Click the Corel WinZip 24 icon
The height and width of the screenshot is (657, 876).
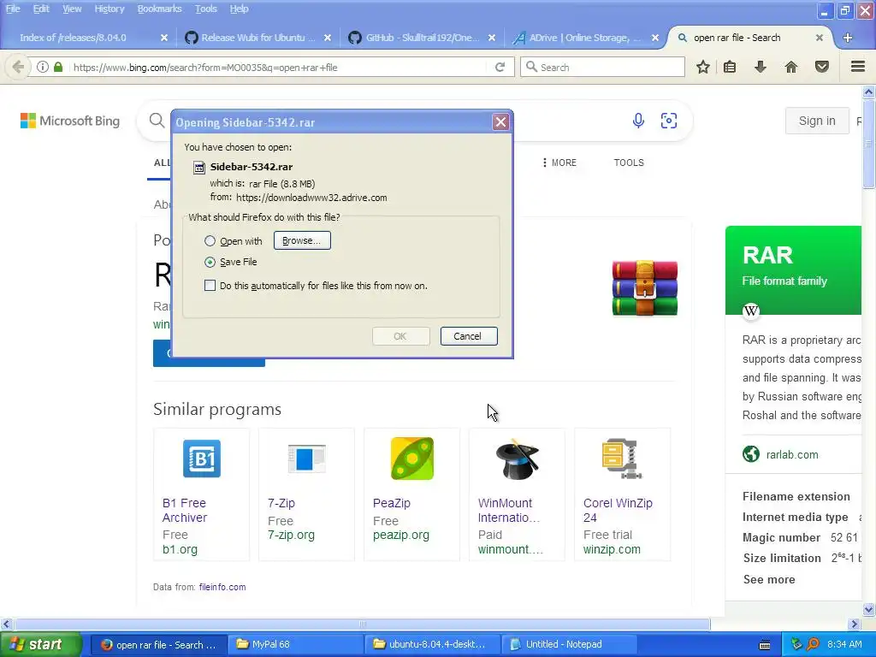tap(621, 459)
